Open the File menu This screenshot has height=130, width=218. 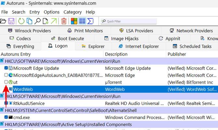click(5, 12)
